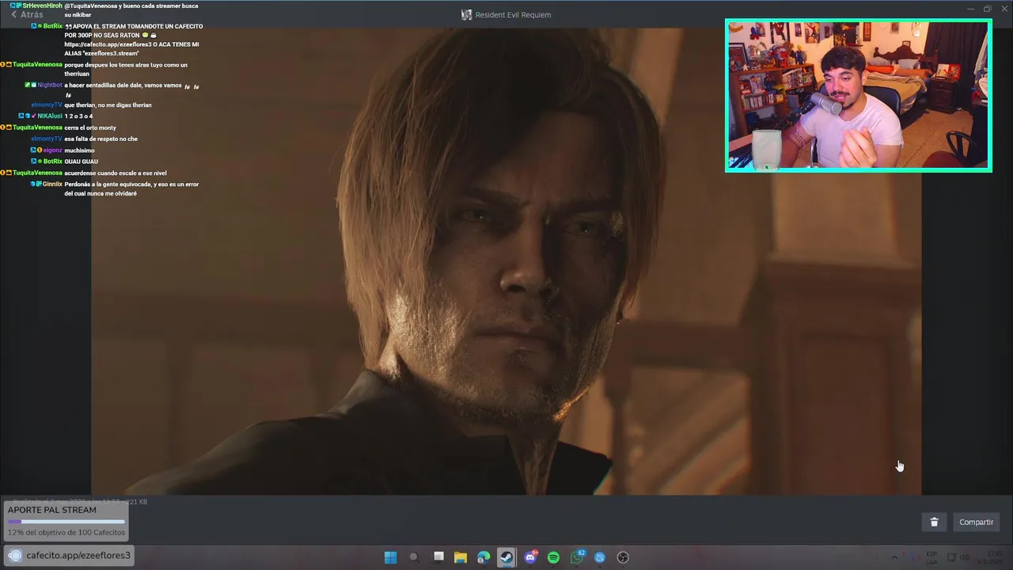Launch File Explorer from the taskbar

click(x=460, y=557)
